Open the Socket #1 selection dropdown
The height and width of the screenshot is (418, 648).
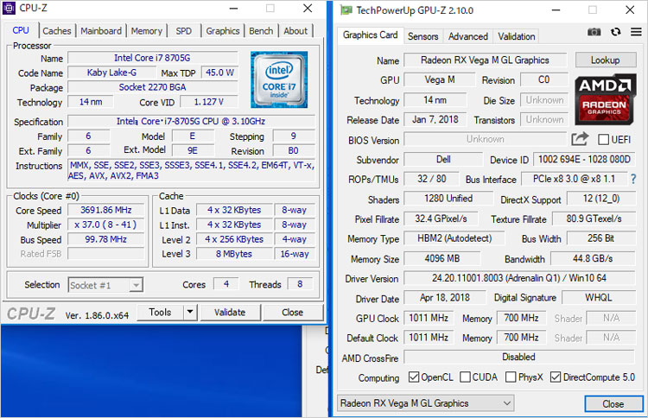coord(105,285)
